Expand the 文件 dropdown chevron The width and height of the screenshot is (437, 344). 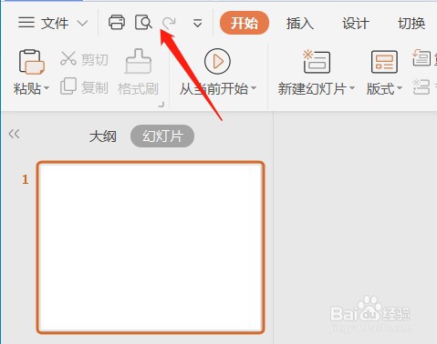[x=82, y=23]
